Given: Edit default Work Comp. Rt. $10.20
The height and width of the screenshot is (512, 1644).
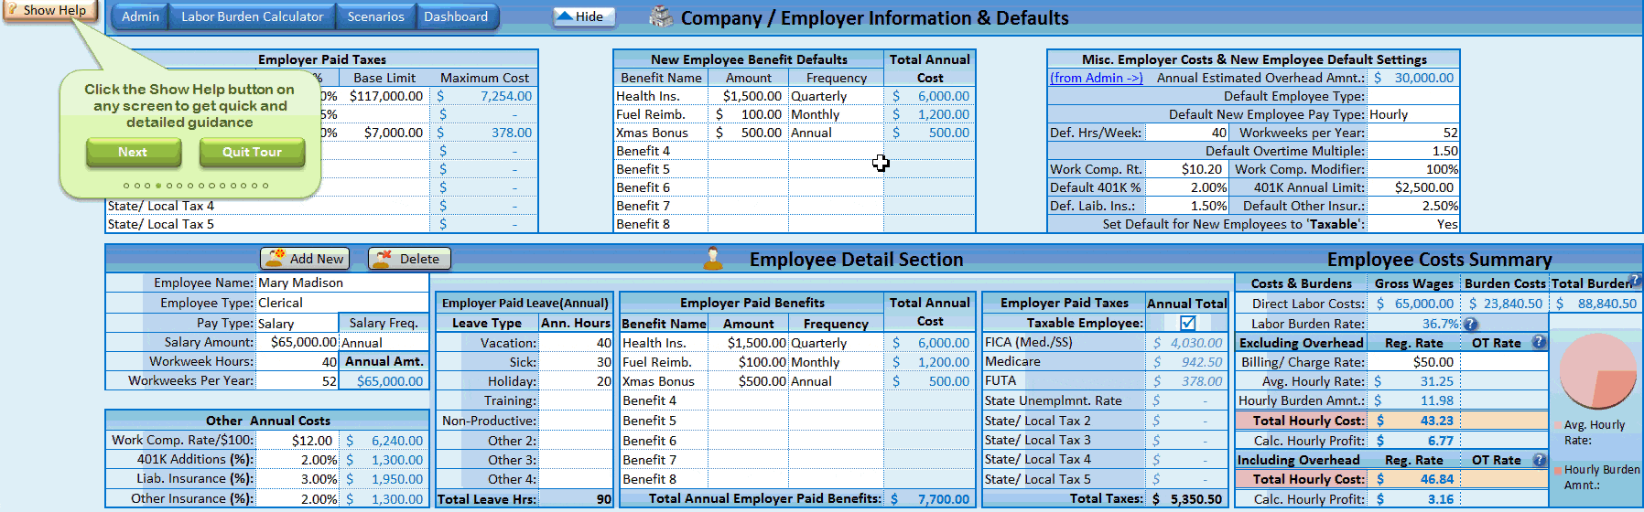Looking at the screenshot, I should [1186, 169].
